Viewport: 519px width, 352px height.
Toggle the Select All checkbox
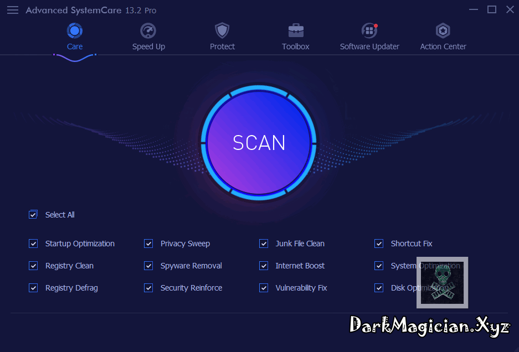tap(33, 215)
